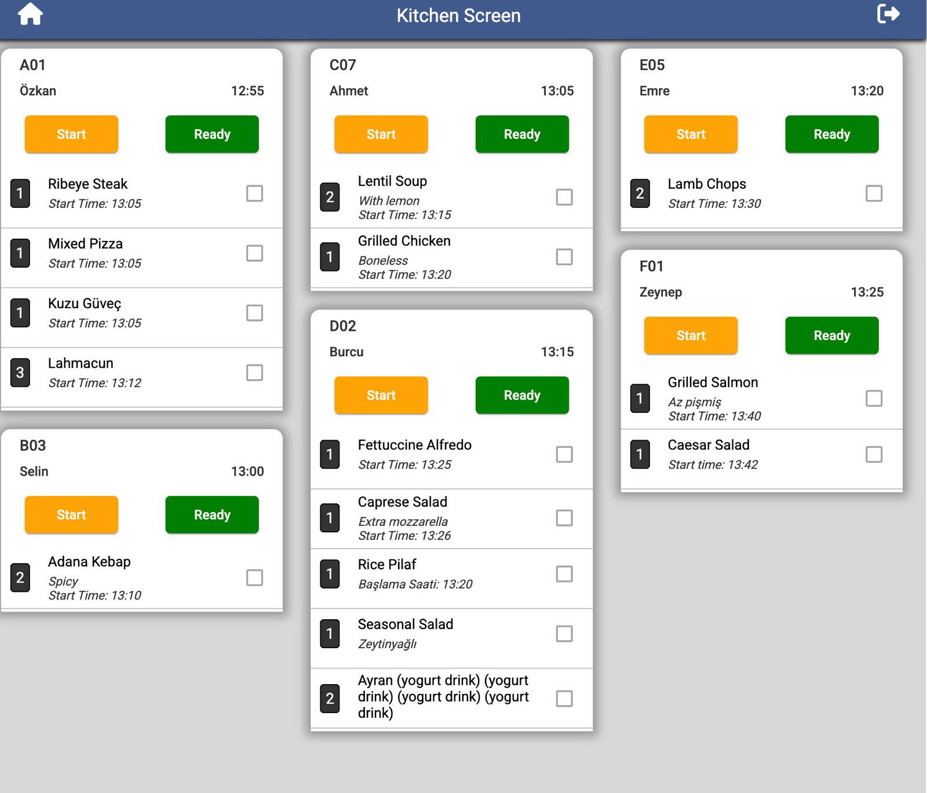
Task: Check the Ribeye Steak checkbox
Action: (254, 193)
